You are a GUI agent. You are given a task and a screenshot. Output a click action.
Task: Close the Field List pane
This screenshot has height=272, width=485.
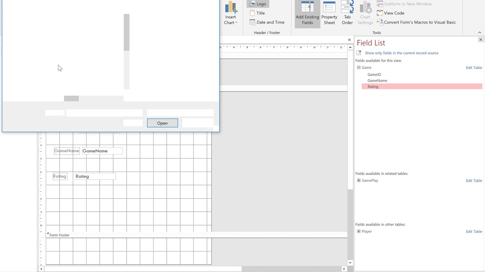click(480, 40)
